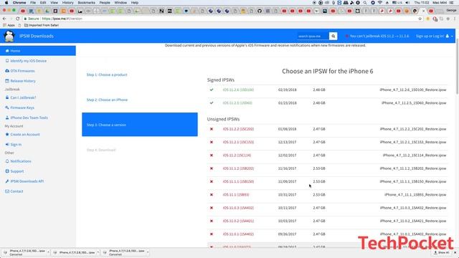Screen dimensions: 459x258
Task: Select unsigned iOS 11.1 (15B93)
Action: click(x=236, y=195)
